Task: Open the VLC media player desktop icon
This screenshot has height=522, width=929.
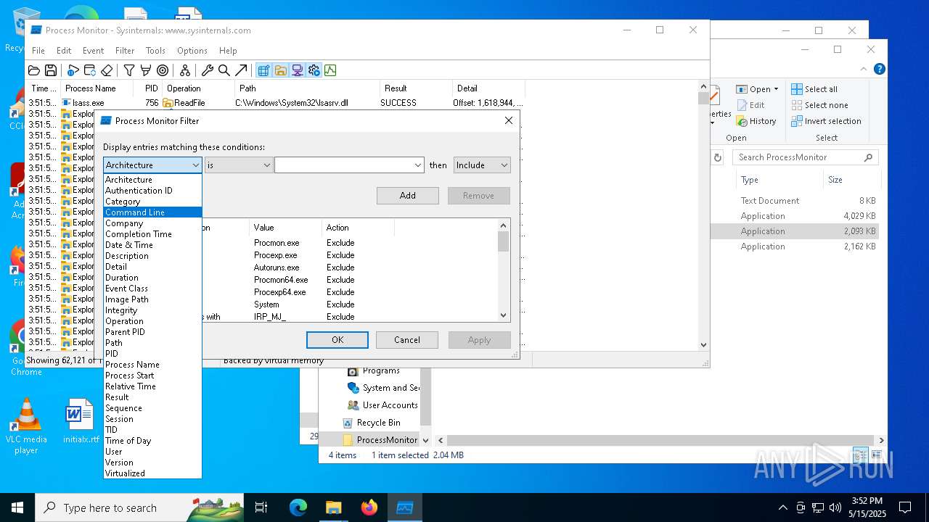Action: coord(26,427)
